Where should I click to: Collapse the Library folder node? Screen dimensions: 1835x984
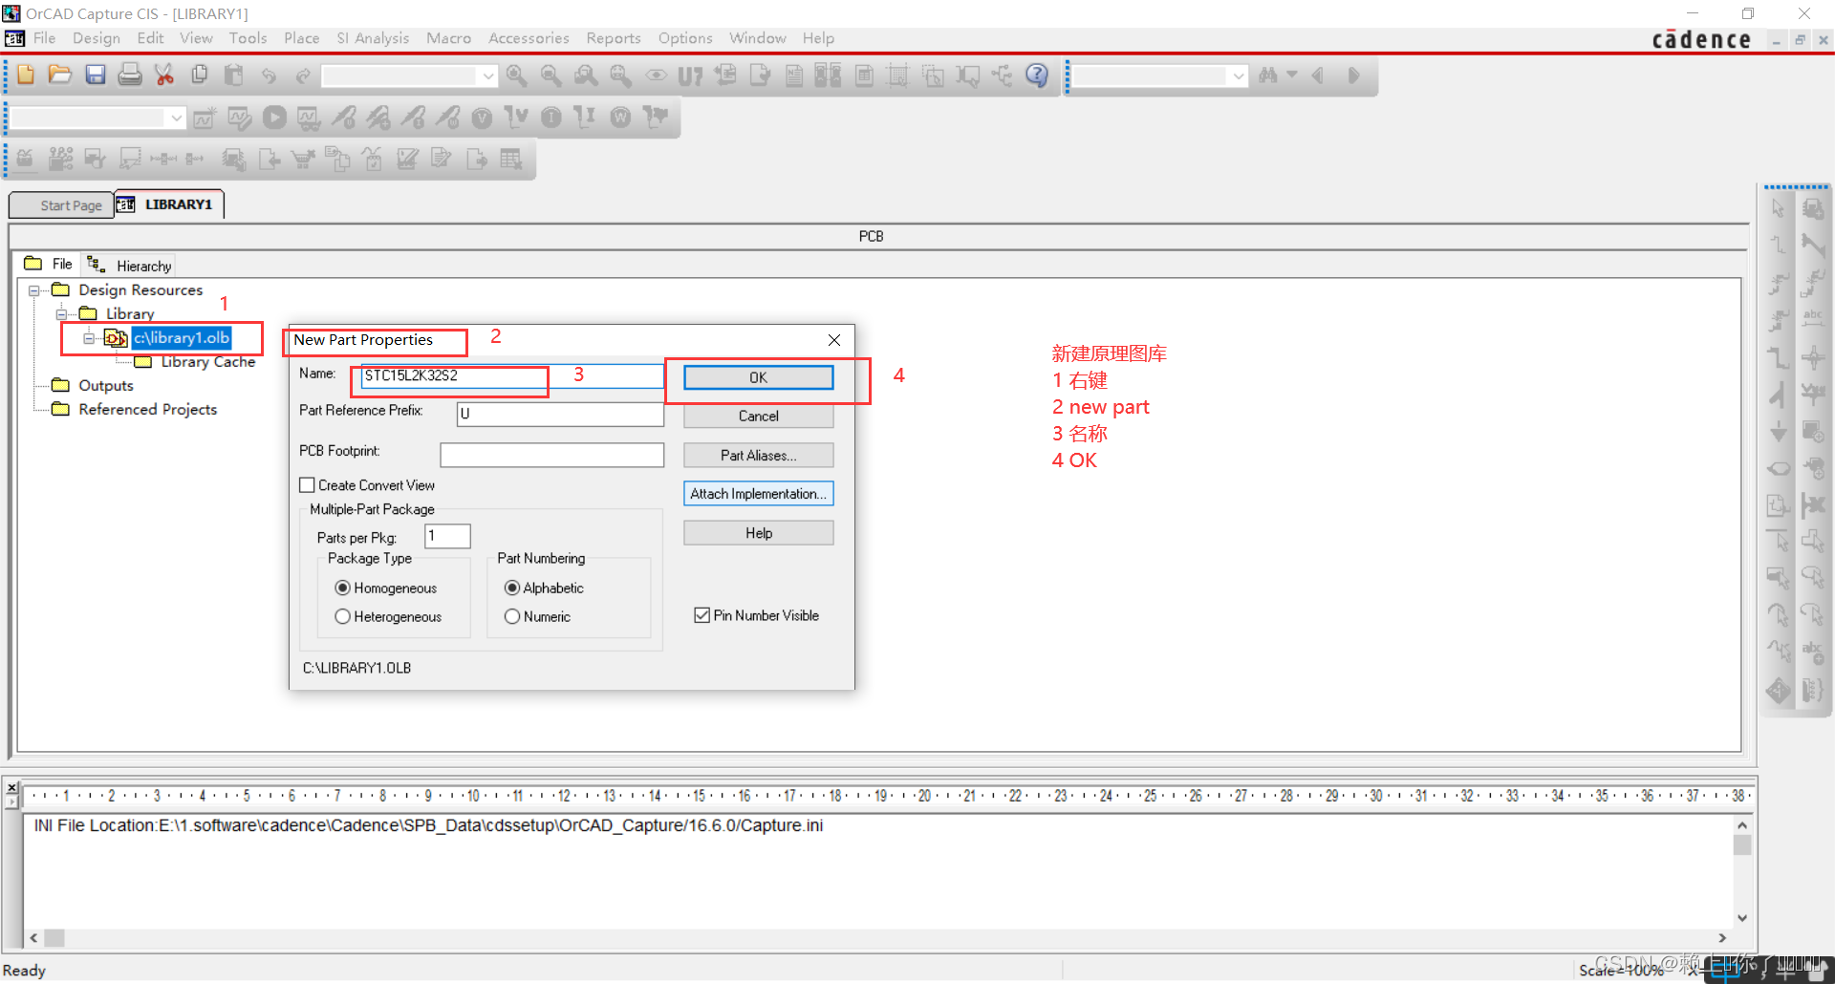coord(61,314)
